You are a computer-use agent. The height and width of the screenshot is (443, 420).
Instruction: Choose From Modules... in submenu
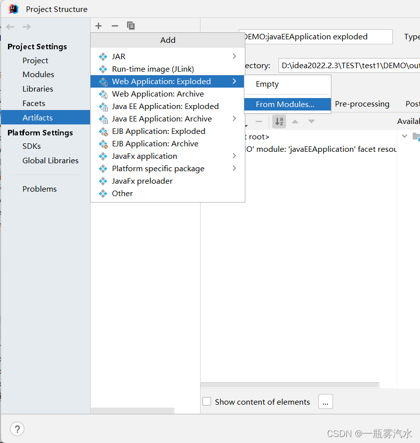[x=288, y=105]
